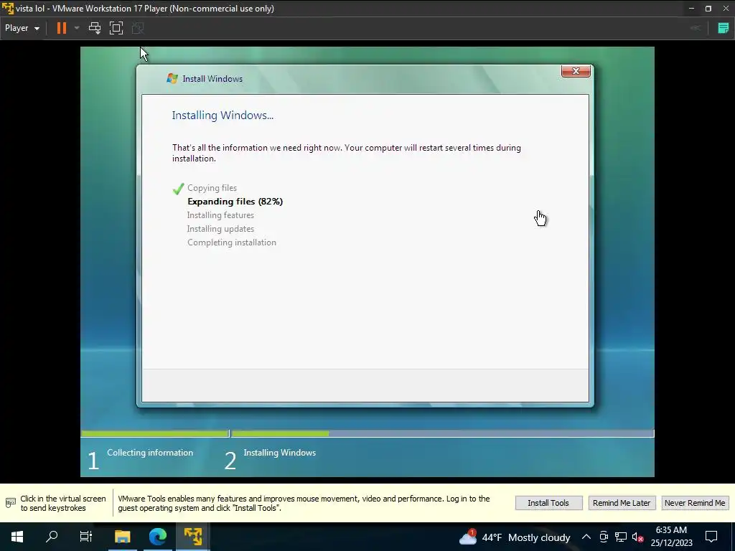The image size is (735, 551).
Task: Open File Explorer from taskbar
Action: click(x=122, y=537)
